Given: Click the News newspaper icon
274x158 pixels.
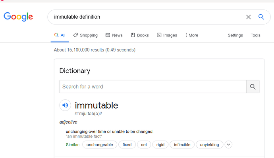Looking at the screenshot, I should click(x=108, y=35).
